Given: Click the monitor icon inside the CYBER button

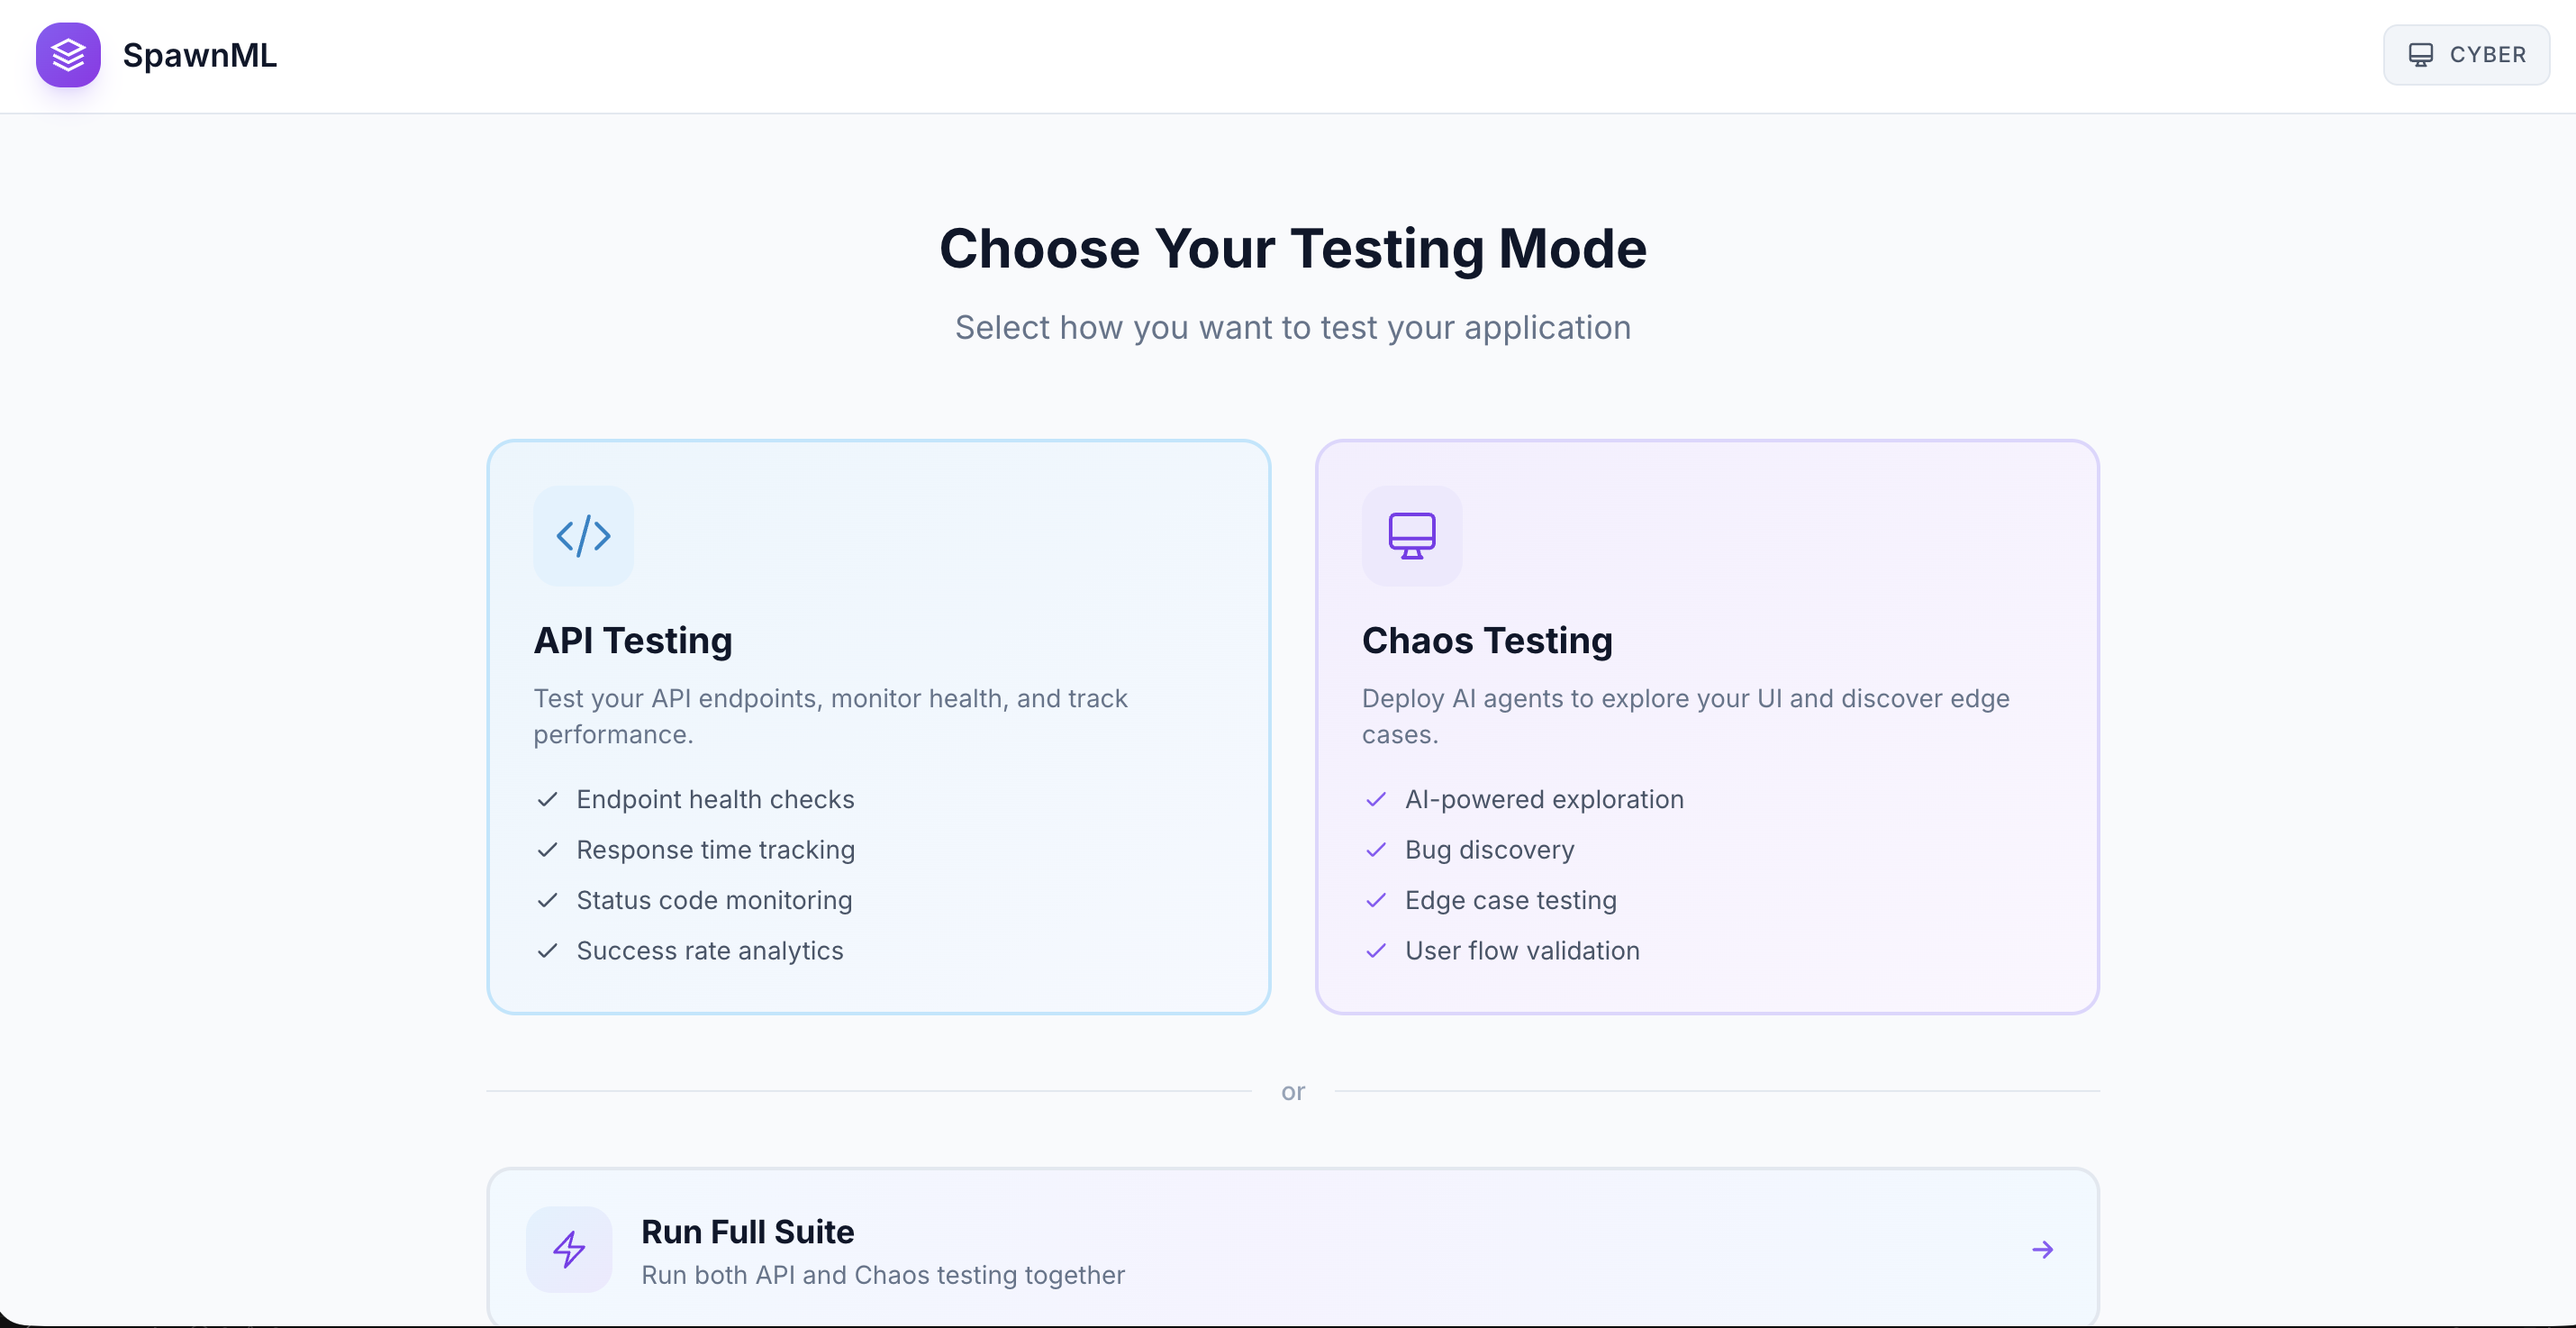Looking at the screenshot, I should 2422,54.
